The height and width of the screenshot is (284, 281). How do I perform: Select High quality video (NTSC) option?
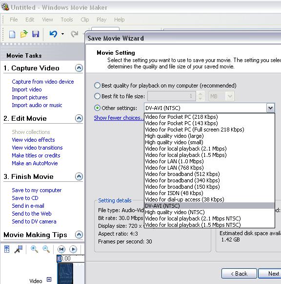[x=209, y=212]
